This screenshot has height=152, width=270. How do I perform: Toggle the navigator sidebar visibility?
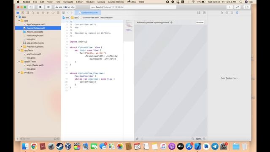(x=31, y=7)
